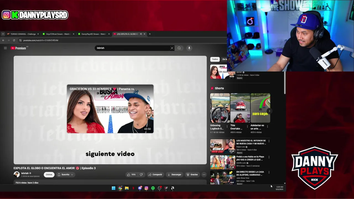Open Probé a una Rubia en la Playa video

click(x=223, y=162)
